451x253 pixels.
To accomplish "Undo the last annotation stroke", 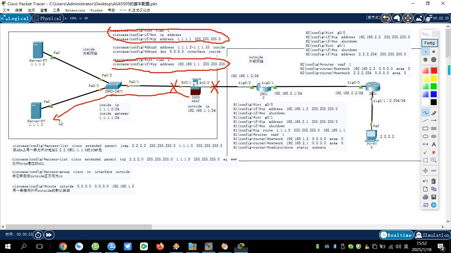I will point(426,181).
